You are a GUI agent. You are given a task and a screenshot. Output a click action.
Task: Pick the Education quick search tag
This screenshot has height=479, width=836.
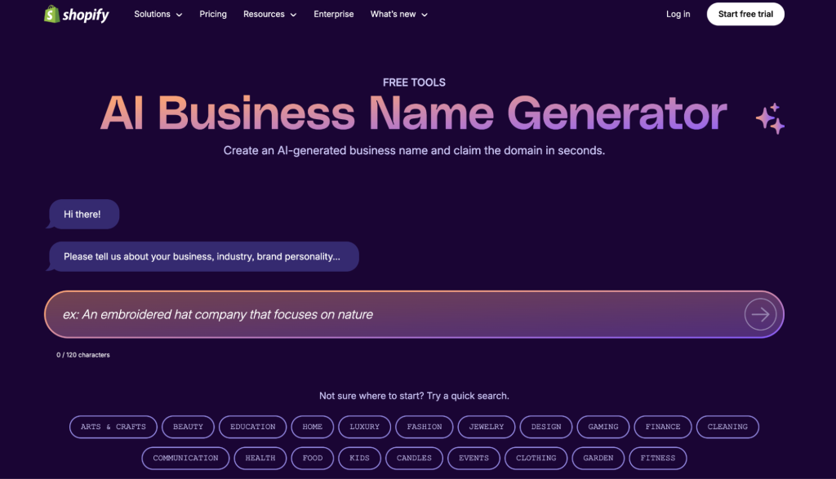coord(253,427)
